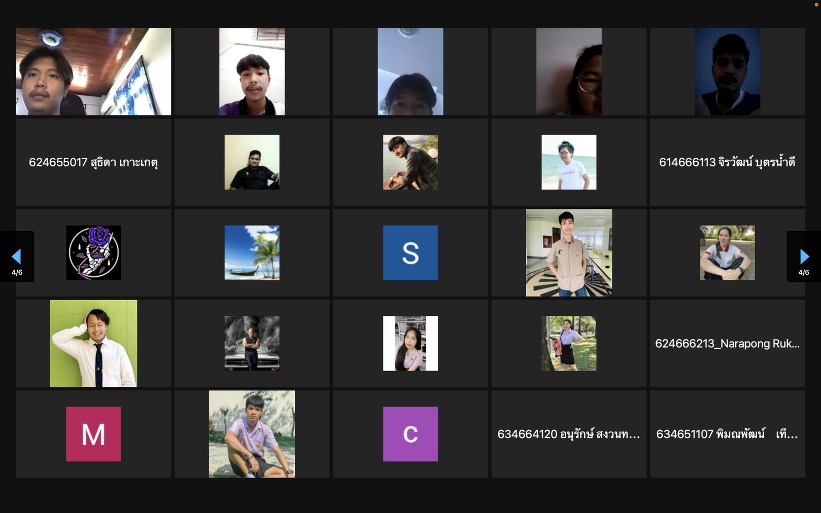This screenshot has height=513, width=821.
Task: Click the profile photo with green wall background
Action: (93, 343)
